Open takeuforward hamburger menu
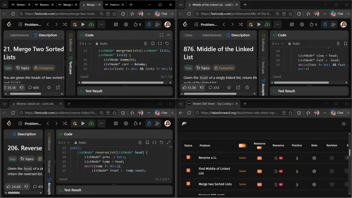Screen dimensions: 352x198 tap(344, 124)
